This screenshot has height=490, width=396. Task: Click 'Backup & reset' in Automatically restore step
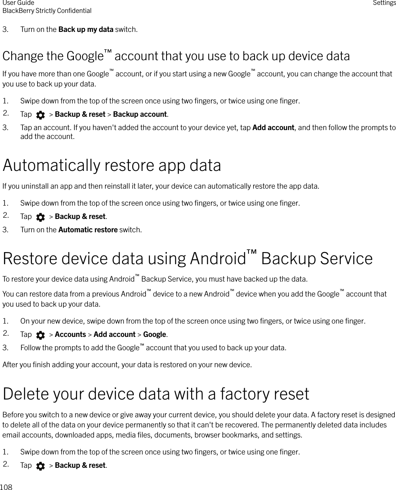80,217
